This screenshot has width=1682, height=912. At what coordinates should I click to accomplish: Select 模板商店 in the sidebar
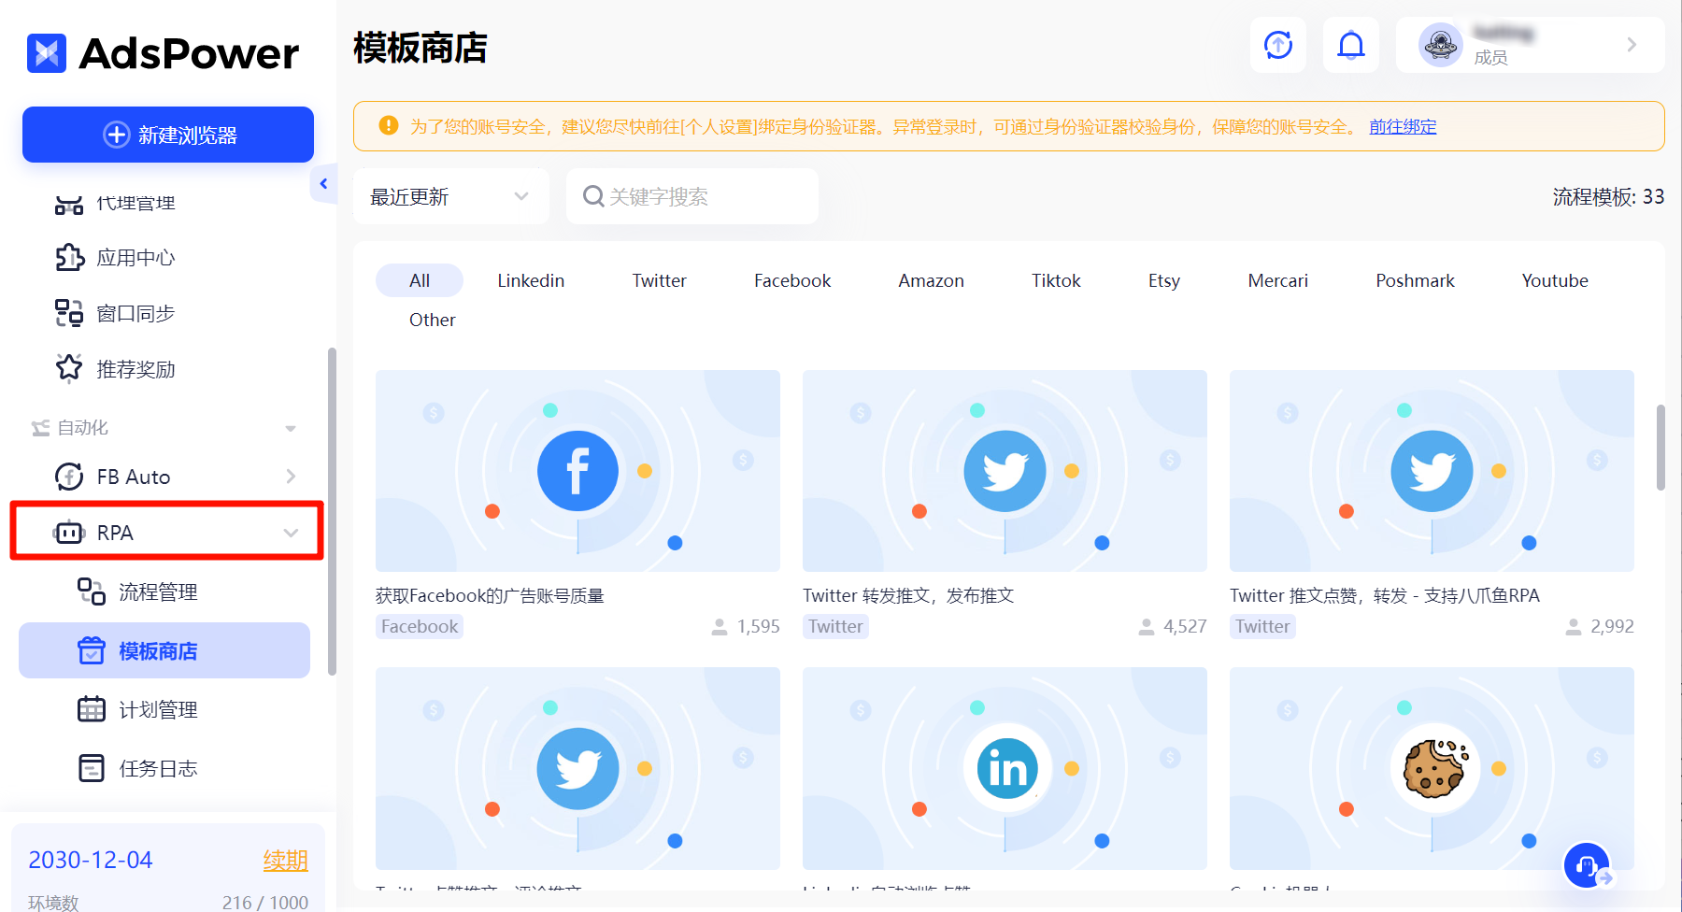point(164,650)
